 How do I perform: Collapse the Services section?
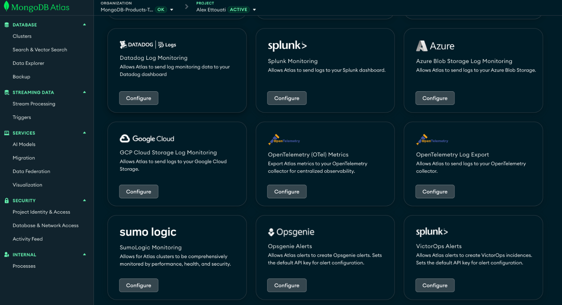coord(85,133)
